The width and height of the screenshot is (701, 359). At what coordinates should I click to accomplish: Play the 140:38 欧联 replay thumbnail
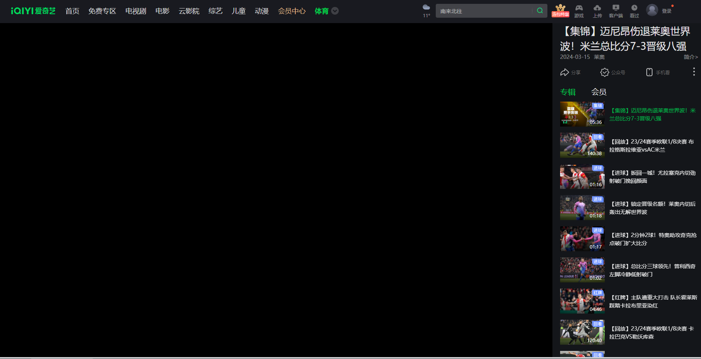click(582, 145)
